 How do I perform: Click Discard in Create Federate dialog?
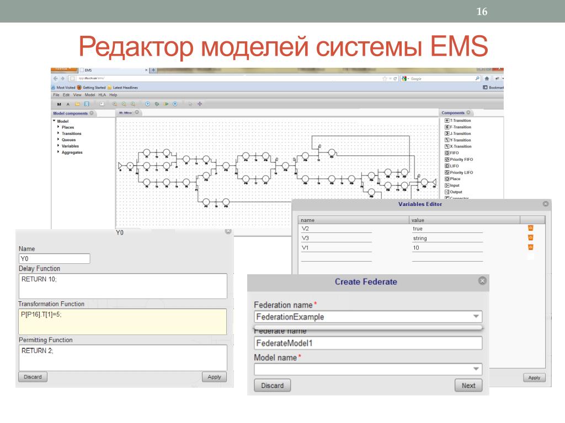click(x=272, y=386)
